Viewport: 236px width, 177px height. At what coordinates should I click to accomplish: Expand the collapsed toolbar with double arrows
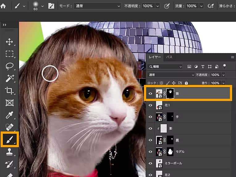click(x=4, y=25)
